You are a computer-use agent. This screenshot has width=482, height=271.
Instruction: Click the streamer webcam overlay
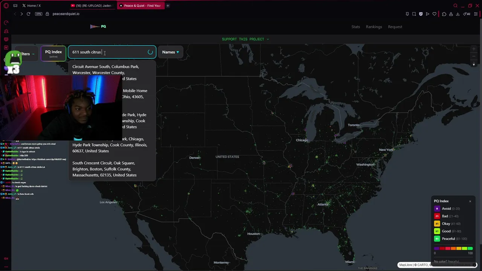point(61,108)
